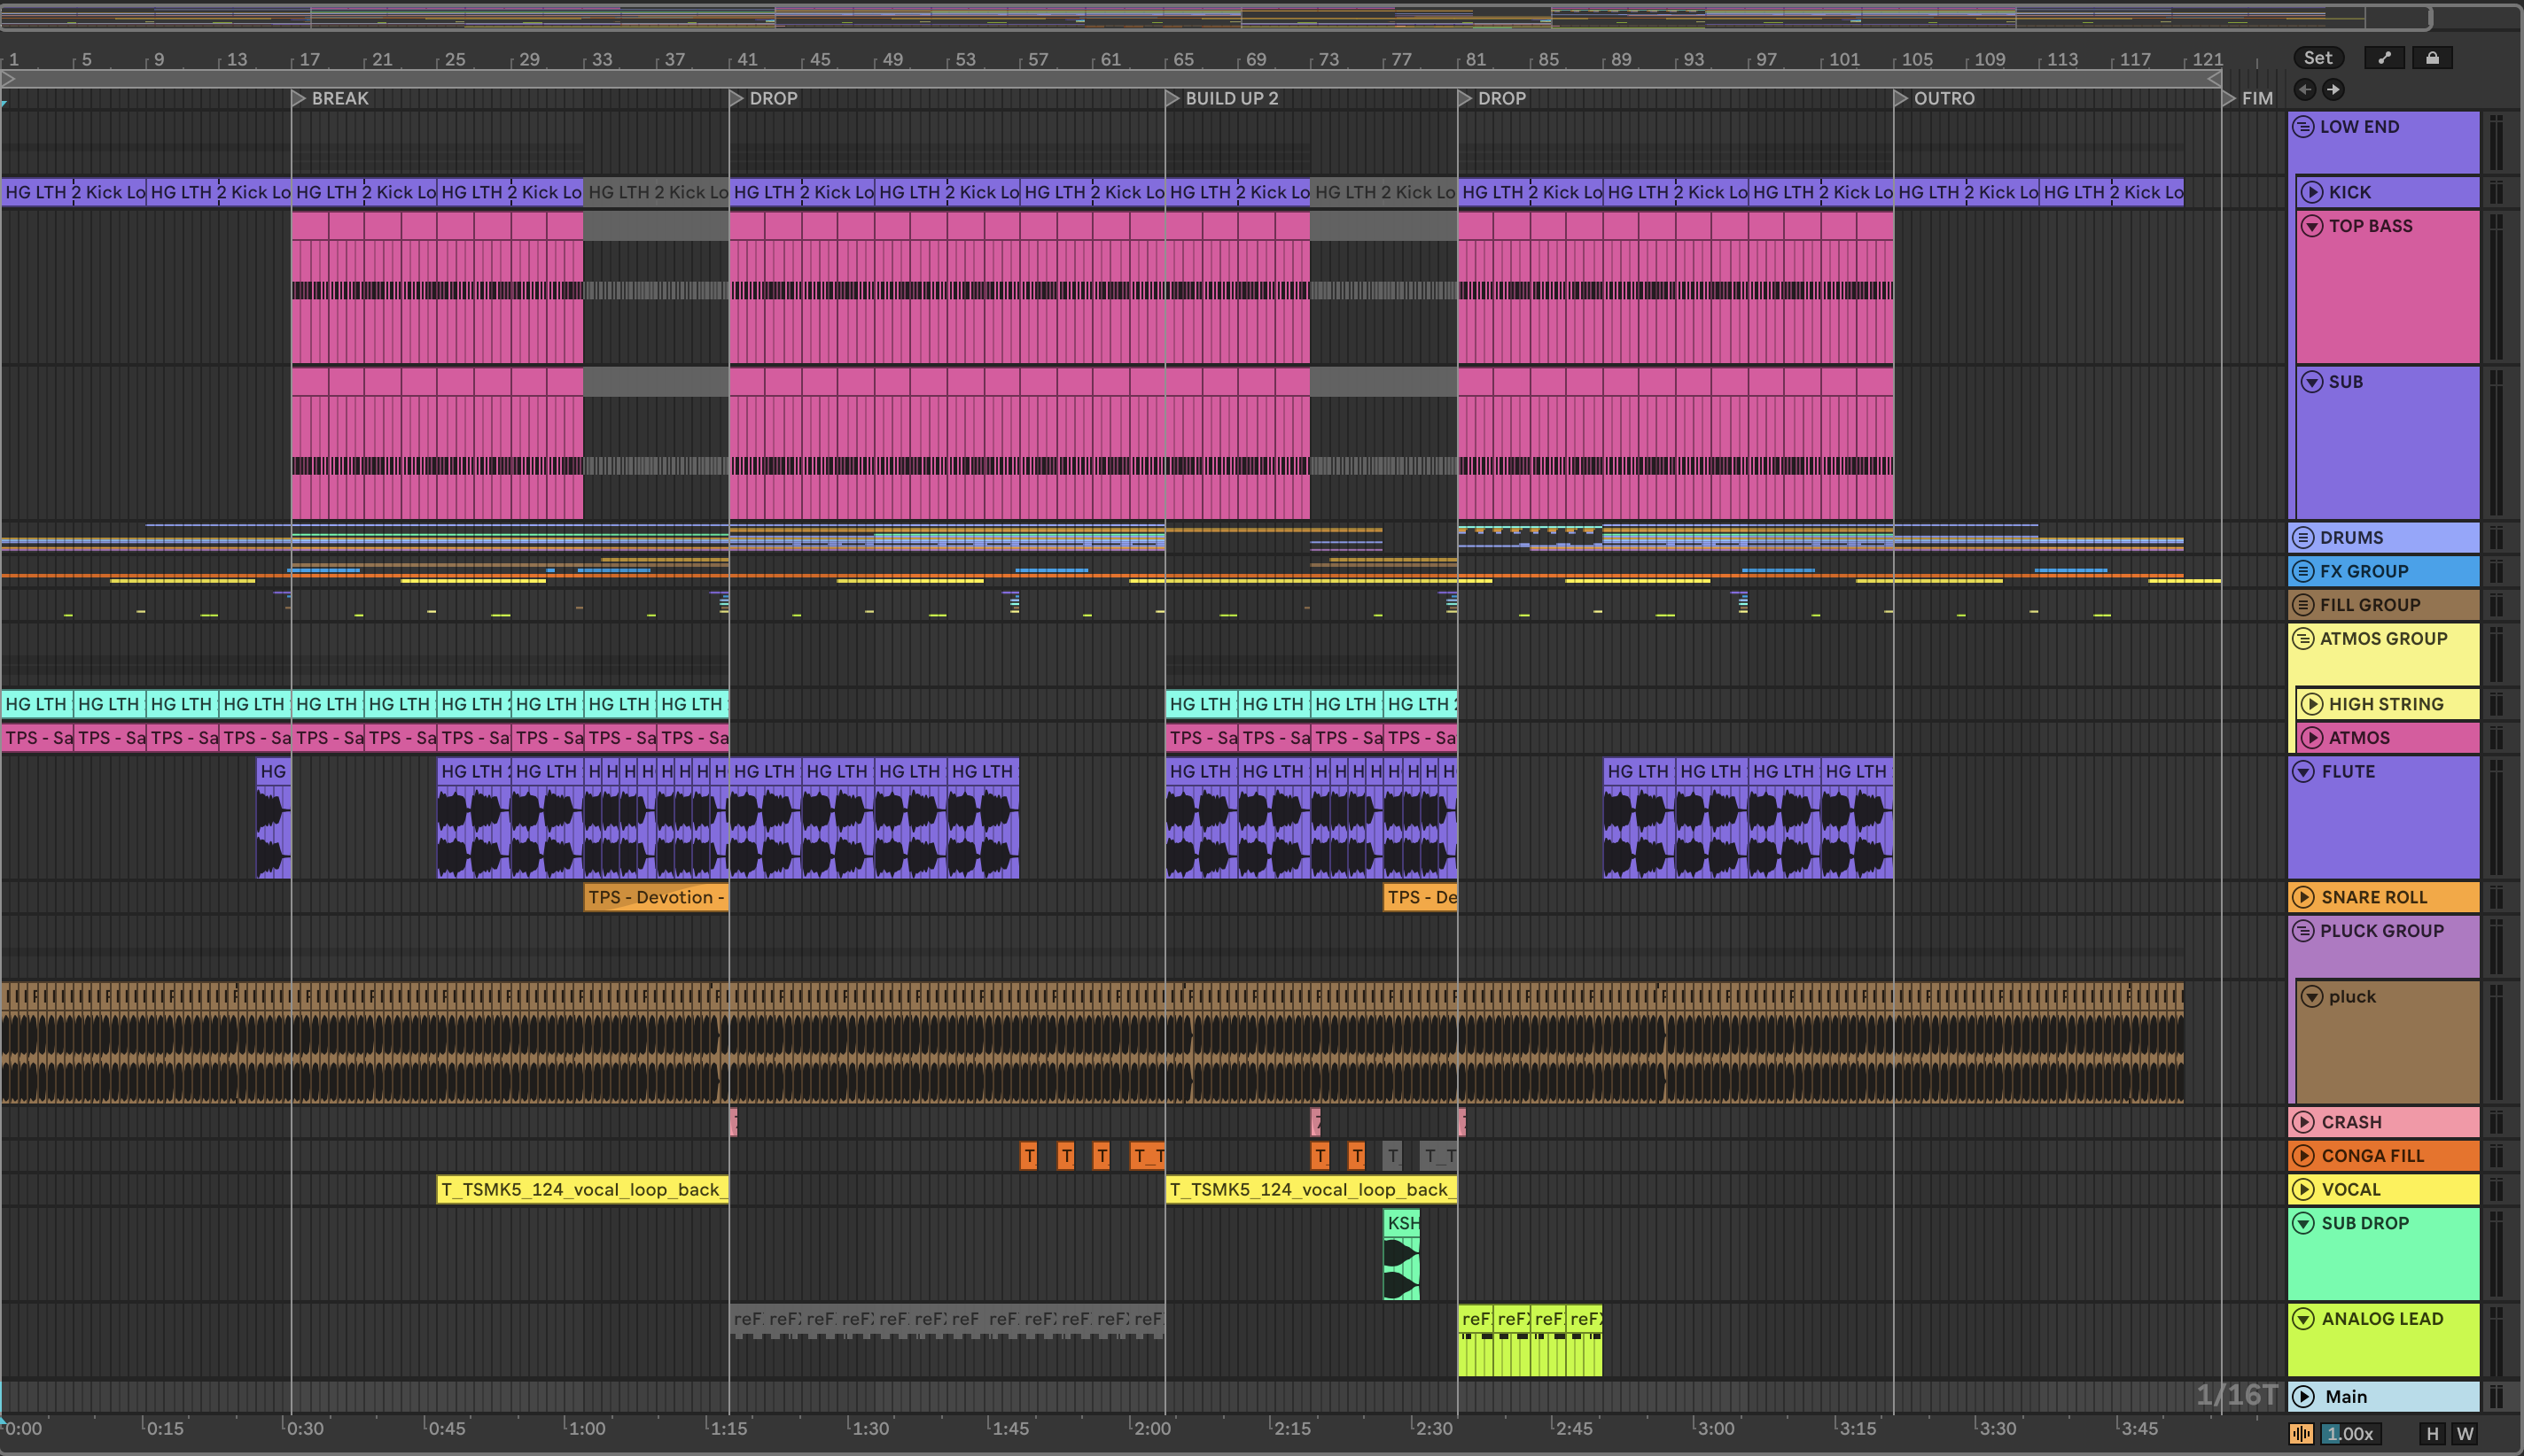This screenshot has width=2524, height=1456.
Task: Click the deactivated gray Kick clip at bar 33
Action: (657, 192)
